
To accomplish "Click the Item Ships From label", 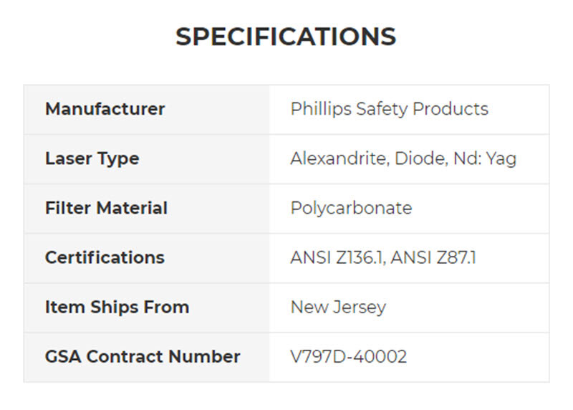I will (x=117, y=307).
